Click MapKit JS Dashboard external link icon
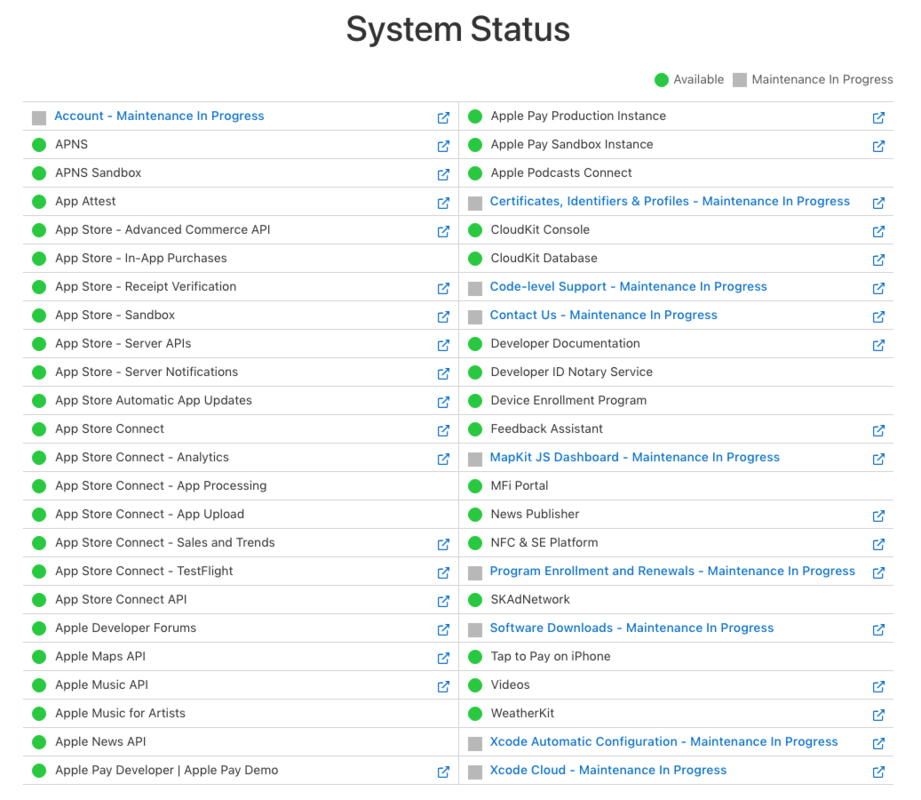 (x=878, y=459)
